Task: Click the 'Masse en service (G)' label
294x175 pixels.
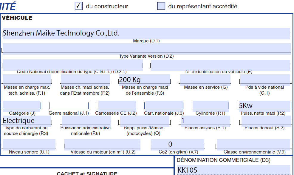Action: (x=206, y=87)
